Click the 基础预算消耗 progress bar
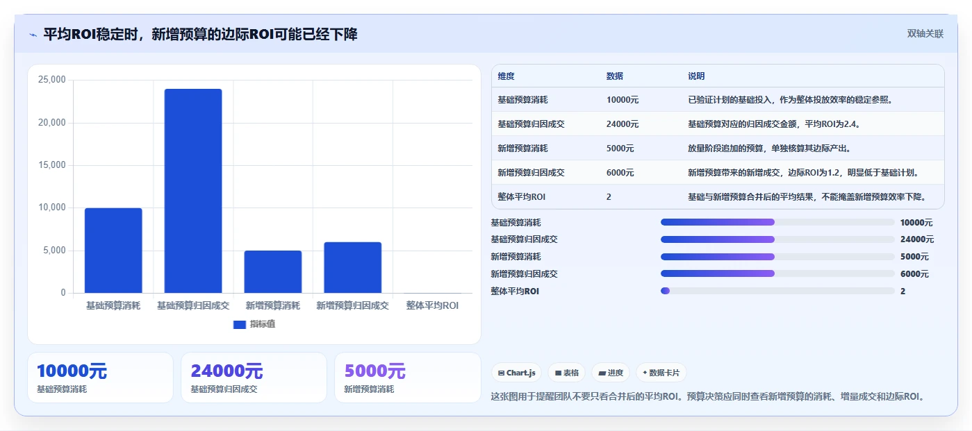 [777, 222]
